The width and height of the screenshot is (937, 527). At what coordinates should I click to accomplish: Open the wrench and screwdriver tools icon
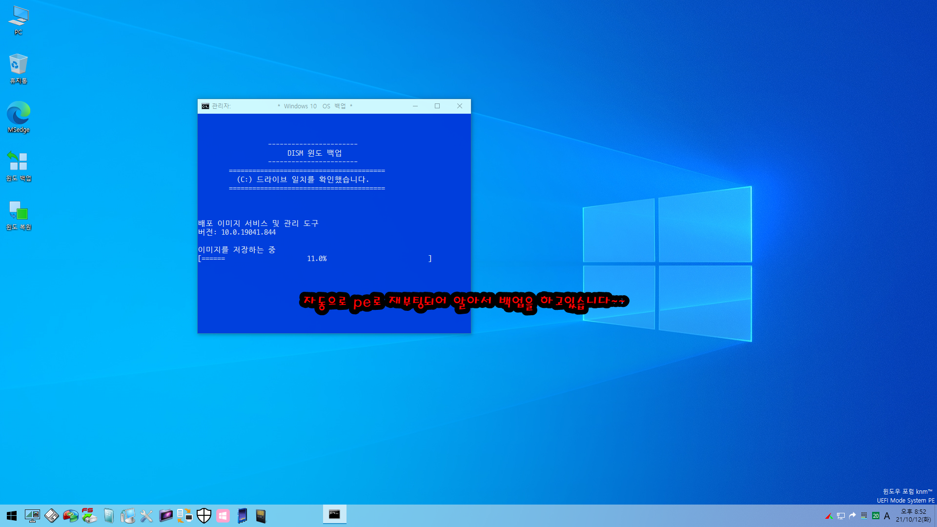pos(146,516)
